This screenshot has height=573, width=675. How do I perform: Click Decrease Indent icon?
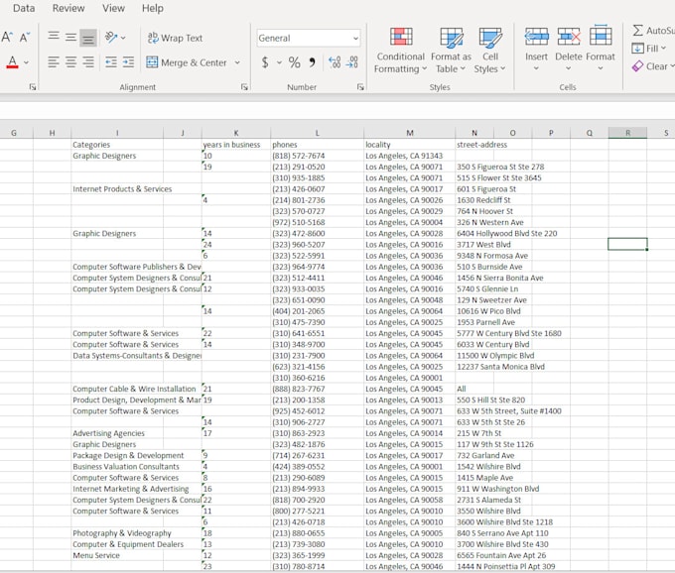point(111,62)
